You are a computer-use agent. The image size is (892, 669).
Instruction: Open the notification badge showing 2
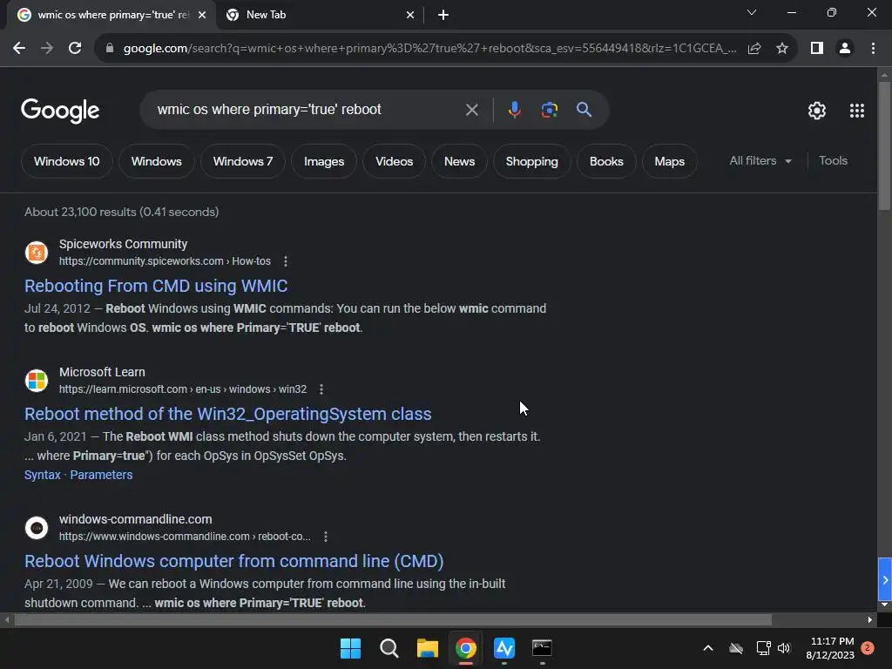point(868,648)
